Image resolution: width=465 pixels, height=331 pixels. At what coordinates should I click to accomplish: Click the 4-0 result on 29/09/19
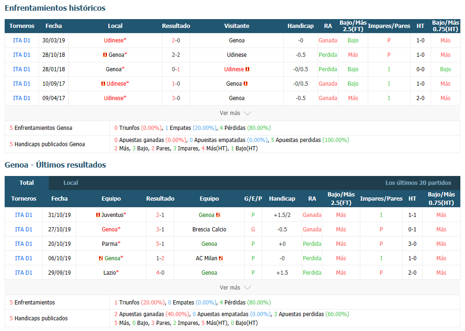[160, 272]
